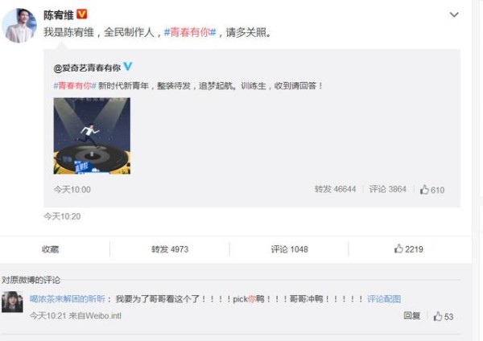Open the post options chevron menu

(x=454, y=14)
